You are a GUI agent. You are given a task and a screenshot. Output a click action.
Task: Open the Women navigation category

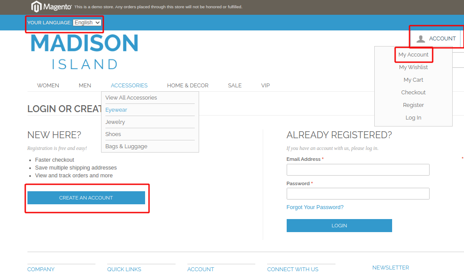pos(48,86)
